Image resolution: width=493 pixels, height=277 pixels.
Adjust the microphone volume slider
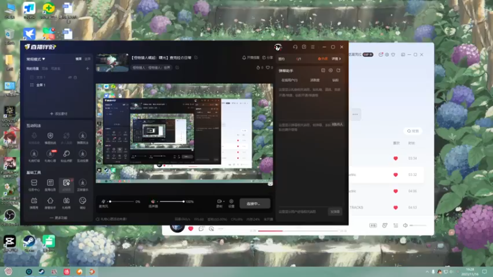click(122, 201)
